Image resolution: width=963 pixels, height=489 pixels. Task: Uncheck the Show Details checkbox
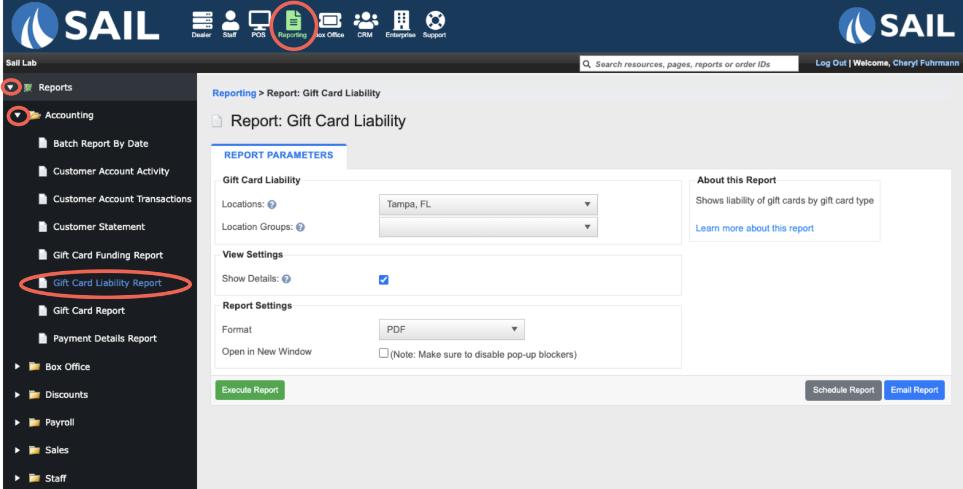(x=383, y=280)
